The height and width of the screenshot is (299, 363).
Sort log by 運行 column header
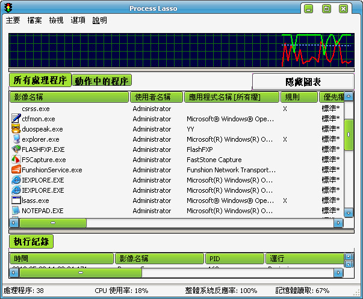pos(305,259)
